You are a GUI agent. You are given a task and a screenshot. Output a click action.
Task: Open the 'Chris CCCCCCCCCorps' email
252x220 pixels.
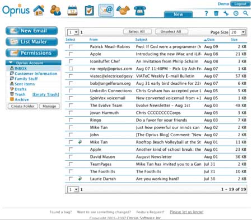pyautogui.click(x=158, y=113)
